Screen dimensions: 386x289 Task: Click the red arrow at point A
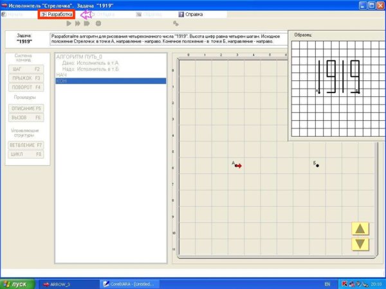(x=238, y=166)
